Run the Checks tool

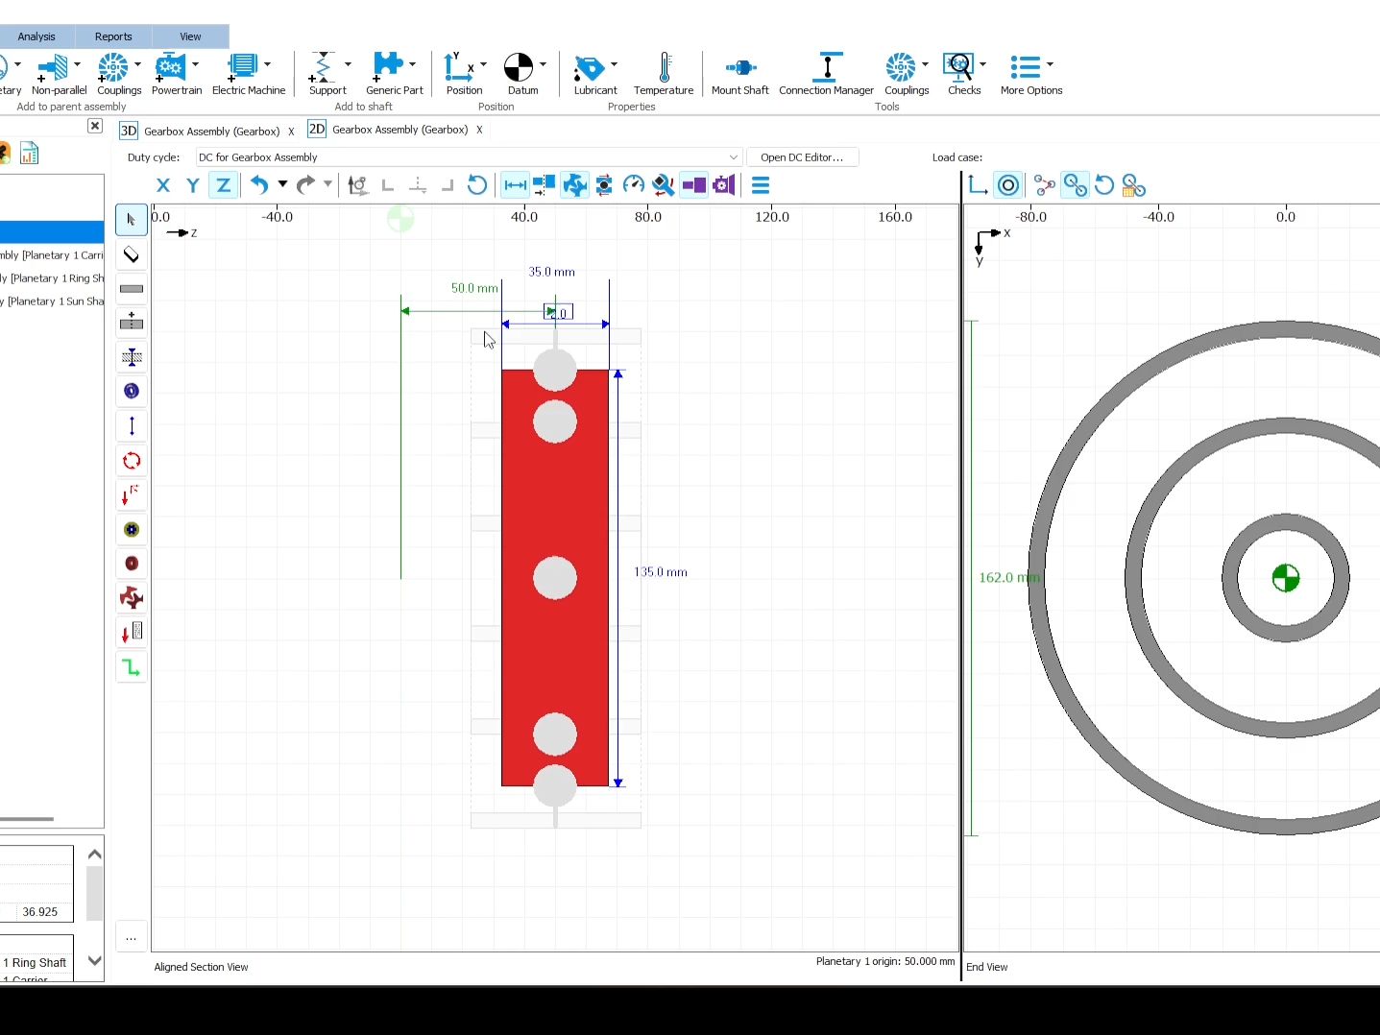(x=958, y=66)
